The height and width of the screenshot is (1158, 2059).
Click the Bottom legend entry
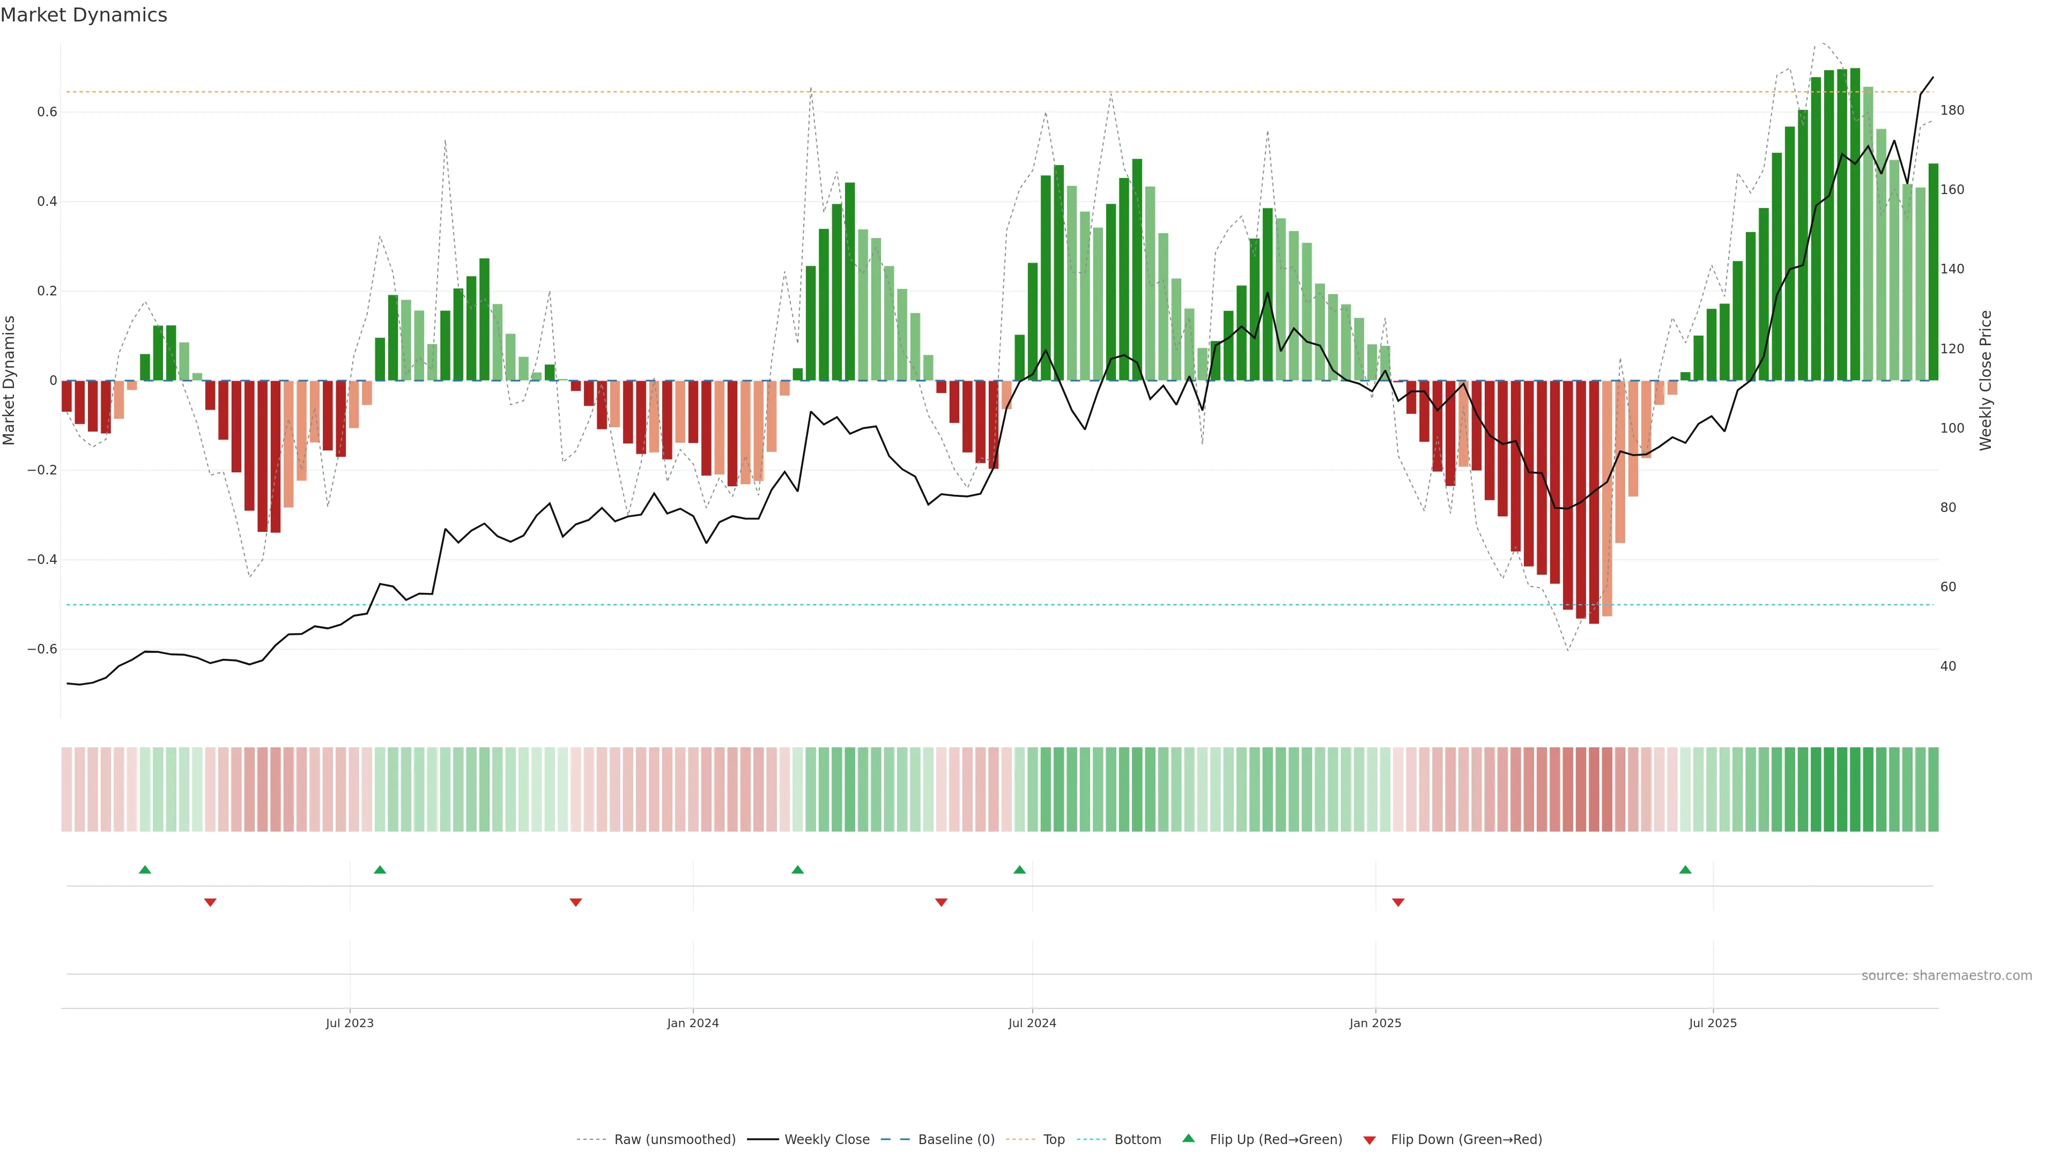tap(1137, 1140)
